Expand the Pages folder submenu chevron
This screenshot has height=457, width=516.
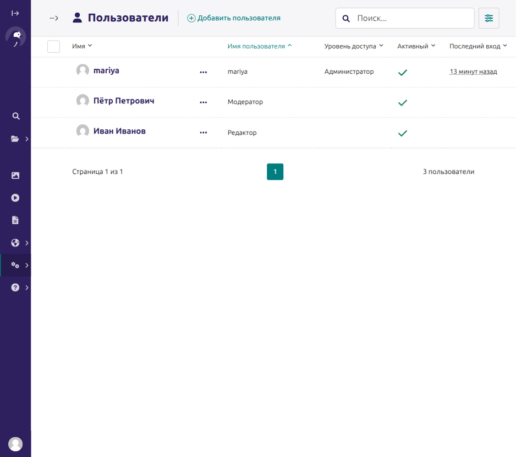27,139
